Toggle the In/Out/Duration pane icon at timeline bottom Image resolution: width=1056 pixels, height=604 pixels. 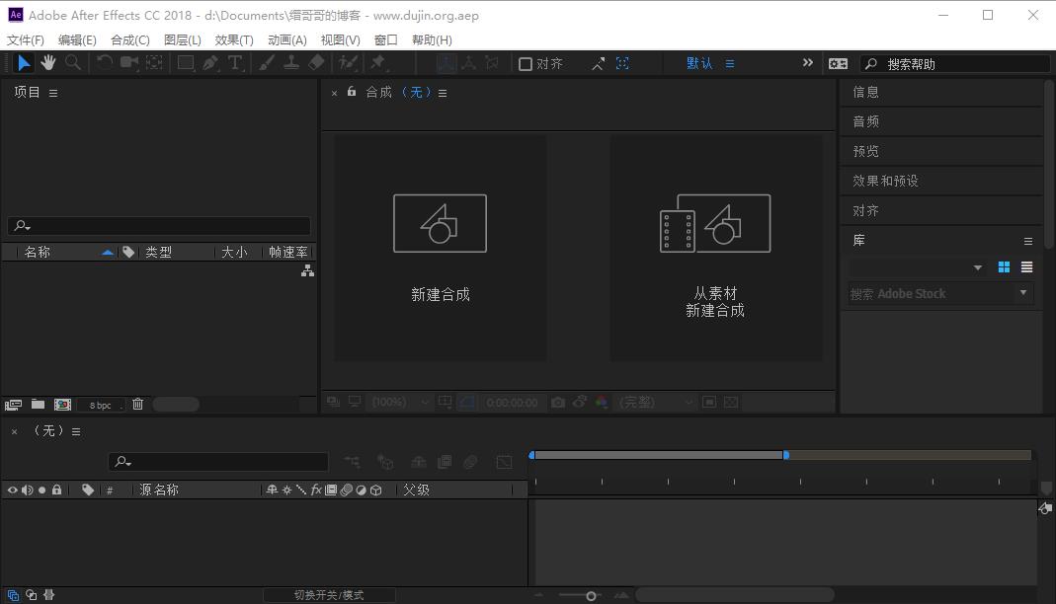point(48,595)
